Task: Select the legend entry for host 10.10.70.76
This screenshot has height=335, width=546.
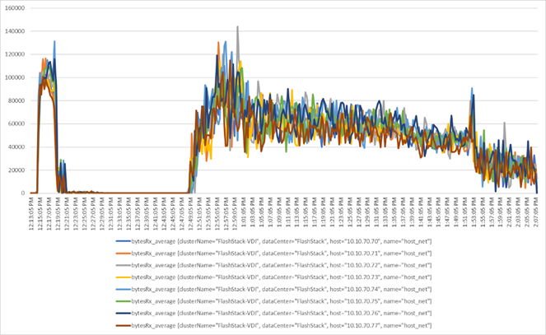Action: pyautogui.click(x=273, y=313)
